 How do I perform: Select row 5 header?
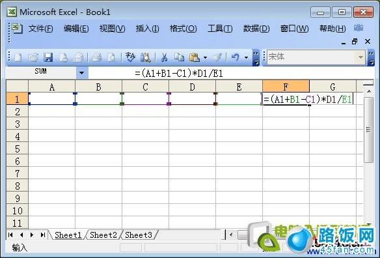(17, 149)
